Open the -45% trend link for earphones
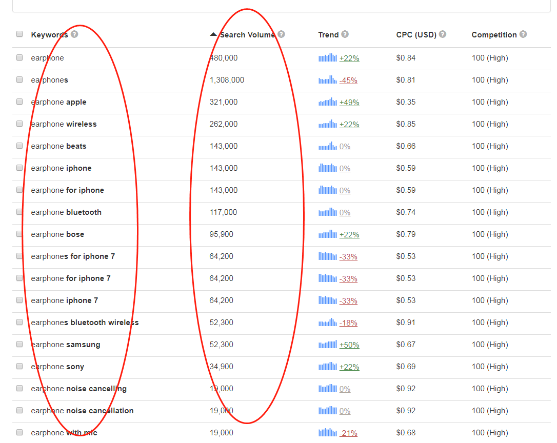The width and height of the screenshot is (557, 443). pos(348,80)
